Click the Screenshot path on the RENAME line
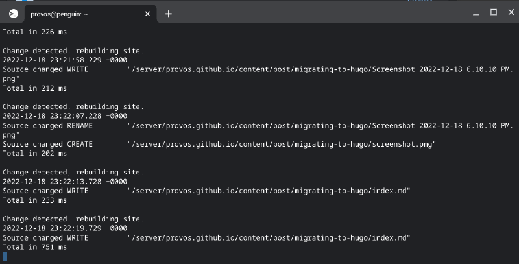Image resolution: width=519 pixels, height=264 pixels. (x=320, y=126)
